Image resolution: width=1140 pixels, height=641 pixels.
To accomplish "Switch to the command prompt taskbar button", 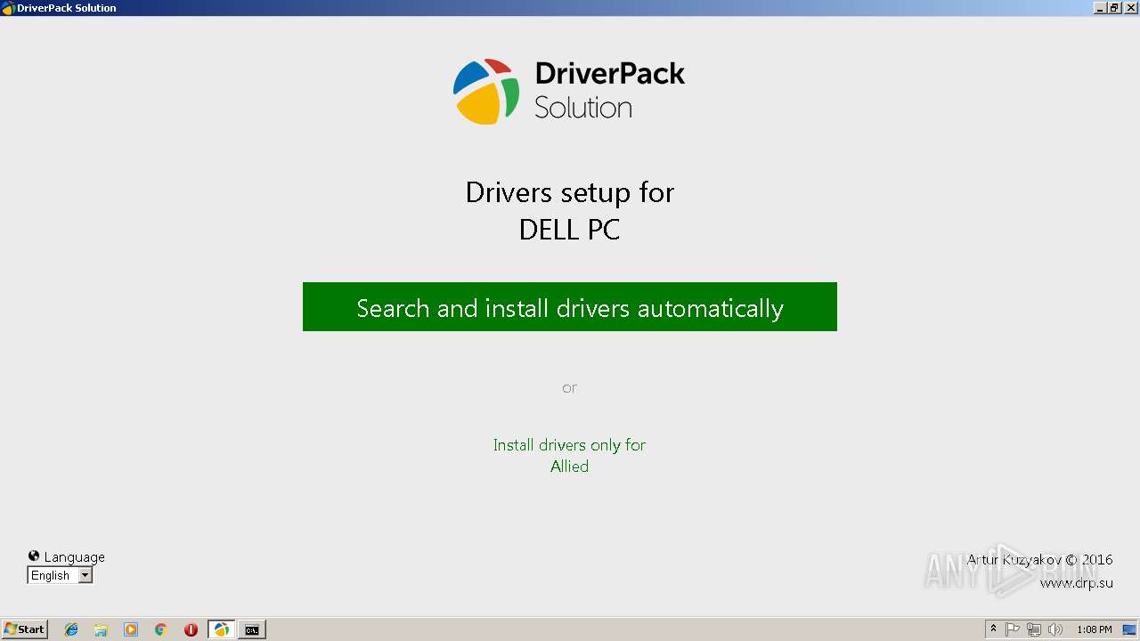I will (252, 629).
